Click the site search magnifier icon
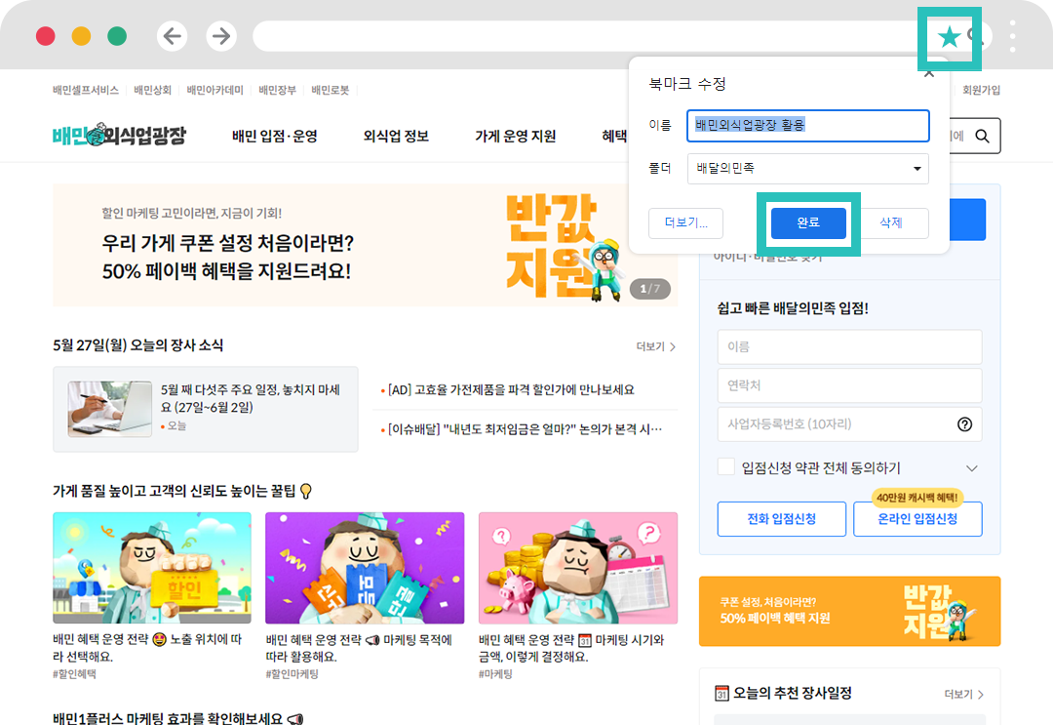 983,136
